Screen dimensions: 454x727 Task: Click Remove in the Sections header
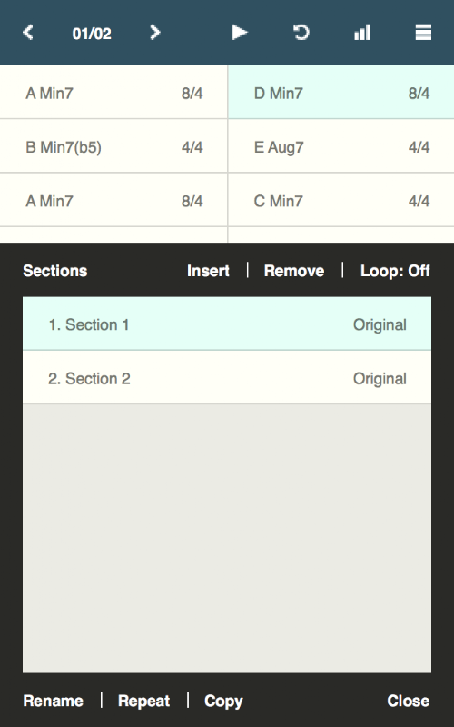[294, 271]
